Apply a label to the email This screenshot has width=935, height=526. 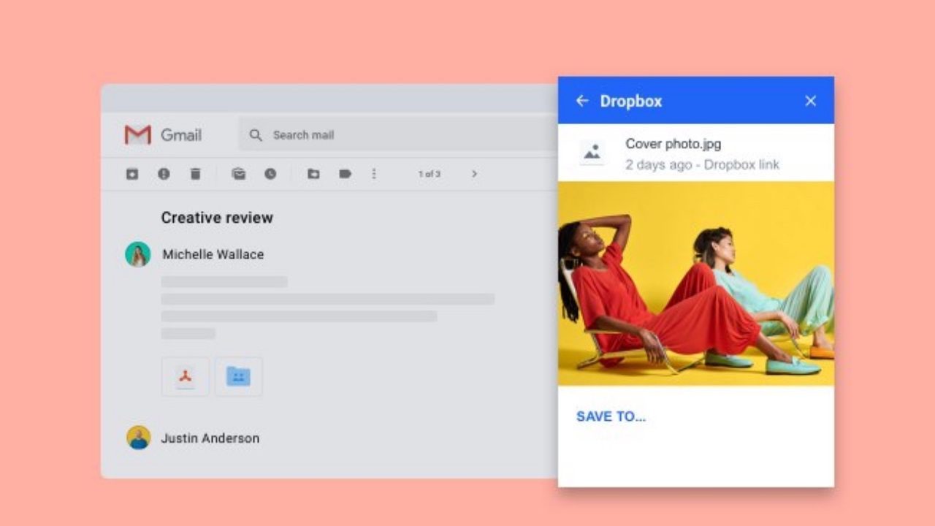345,174
